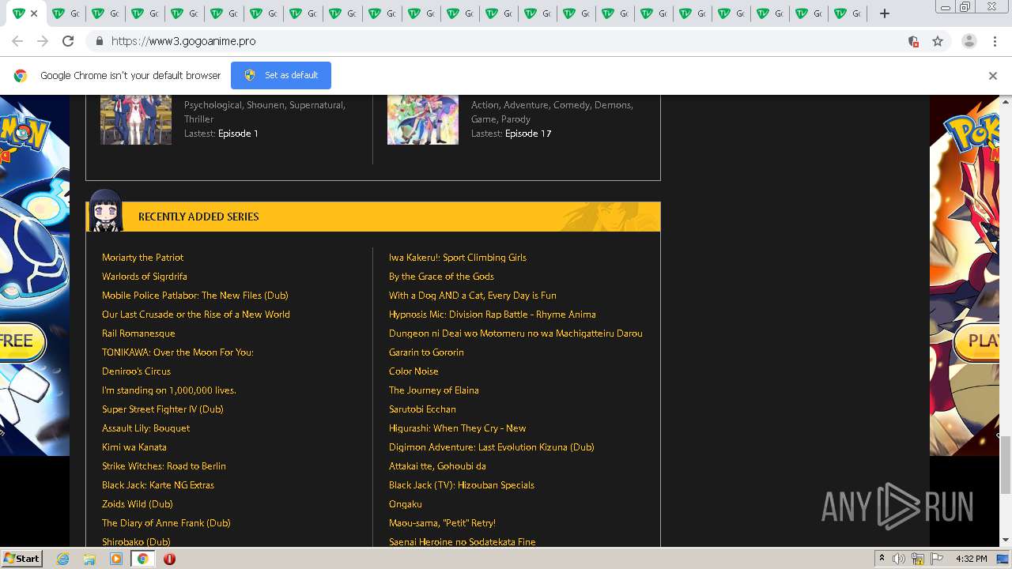Open Kimi wa Kanata link
This screenshot has height=569, width=1012.
click(134, 447)
